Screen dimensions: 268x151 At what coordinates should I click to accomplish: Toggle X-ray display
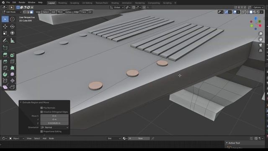point(243,12)
